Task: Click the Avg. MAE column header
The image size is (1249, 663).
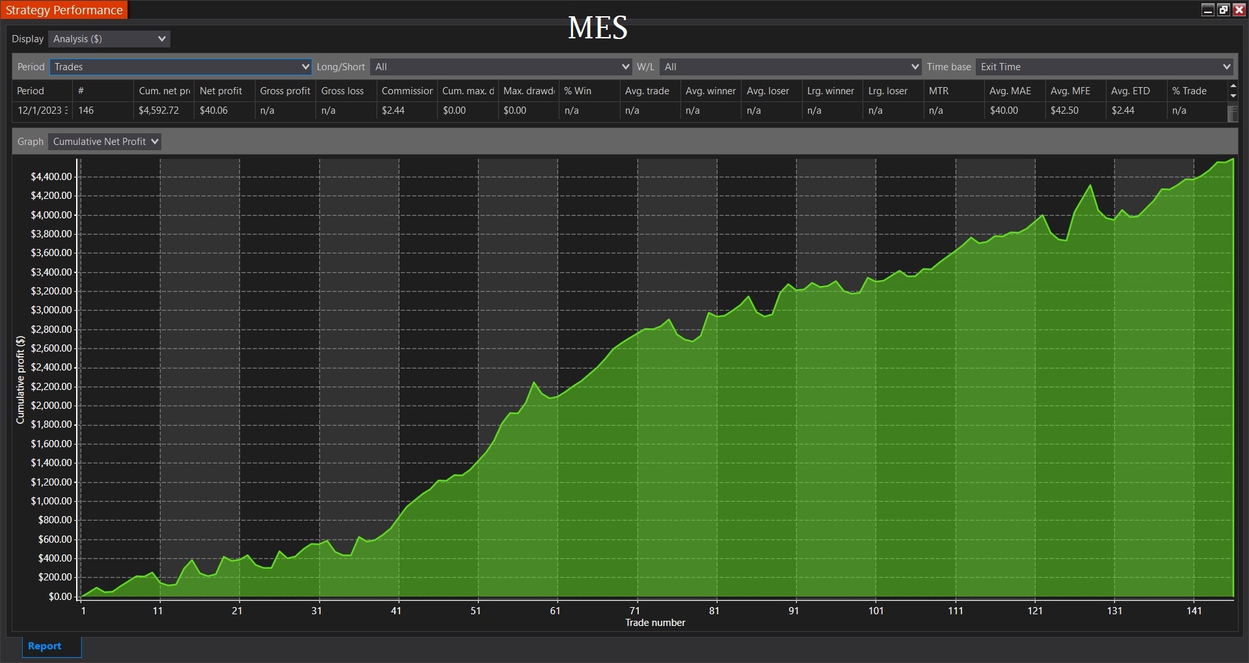Action: click(x=1010, y=91)
